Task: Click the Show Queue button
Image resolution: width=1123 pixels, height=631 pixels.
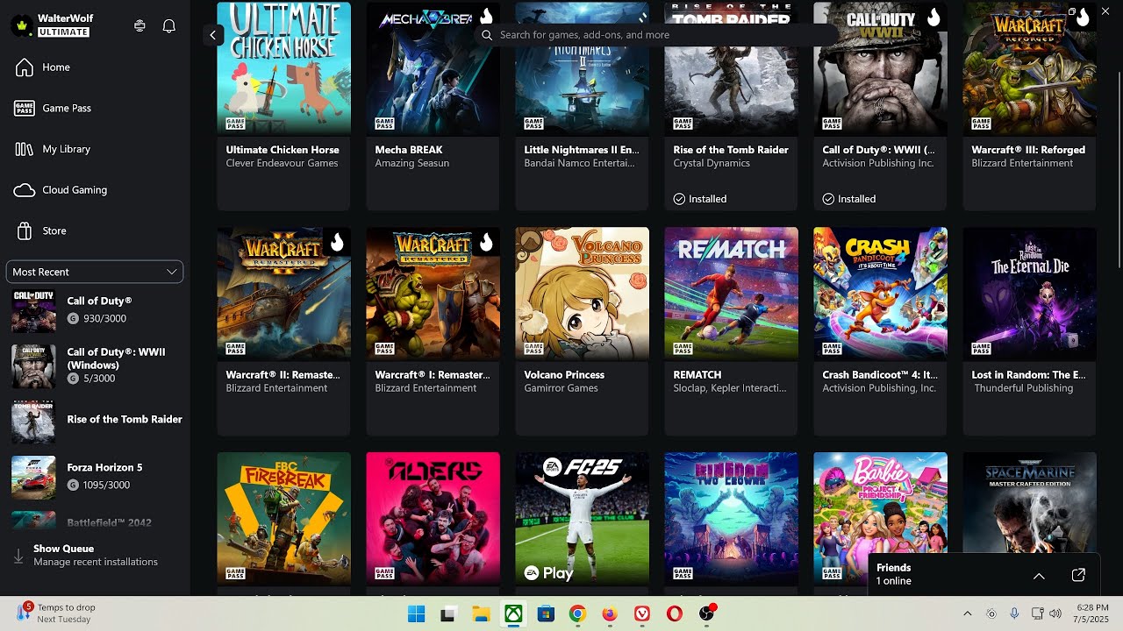Action: [95, 555]
